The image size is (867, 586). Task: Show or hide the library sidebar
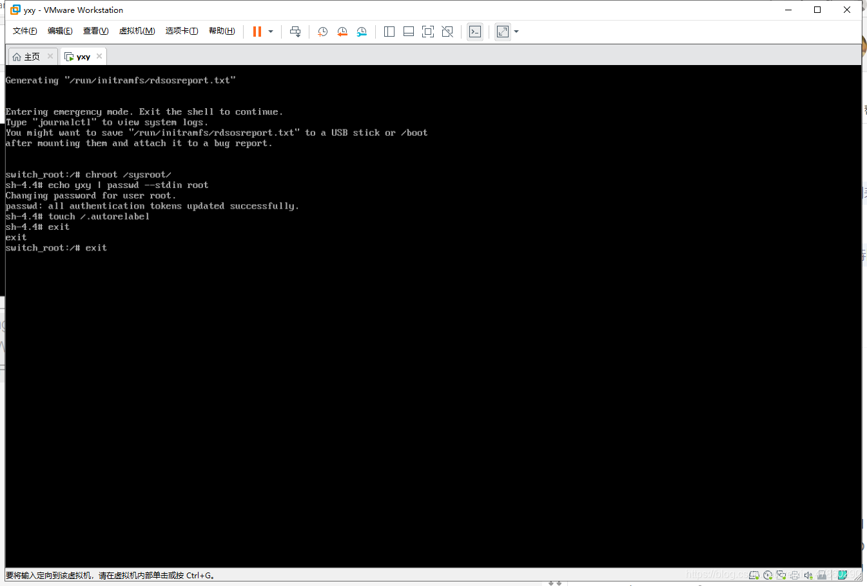(389, 32)
